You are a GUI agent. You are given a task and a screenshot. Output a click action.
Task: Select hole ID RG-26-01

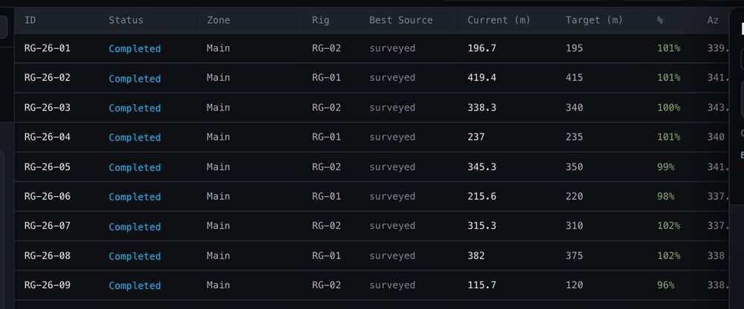coord(48,48)
